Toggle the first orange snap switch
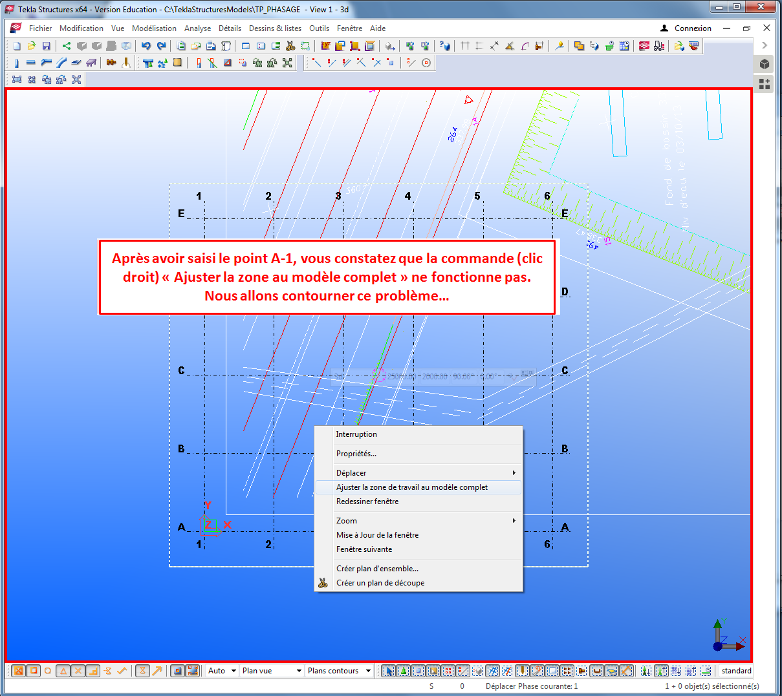Viewport: 782px width, 696px height. pos(18,671)
